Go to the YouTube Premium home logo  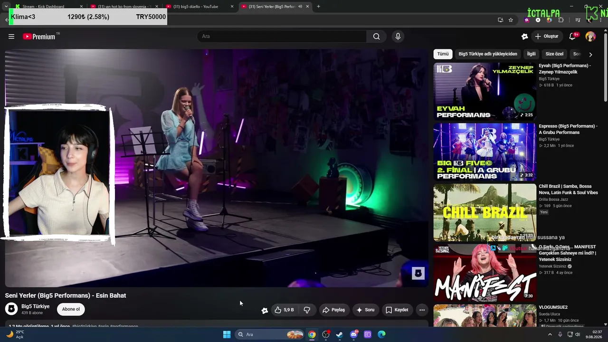(x=39, y=37)
